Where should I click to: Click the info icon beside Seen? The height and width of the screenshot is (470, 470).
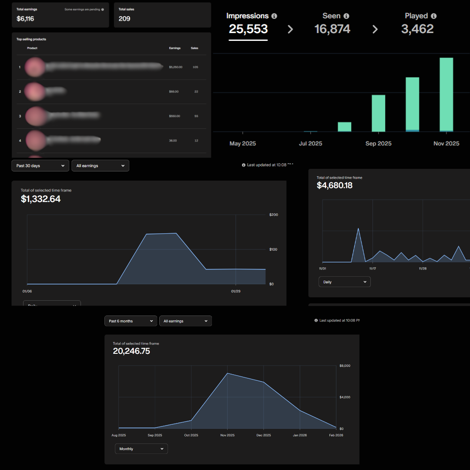coord(346,16)
